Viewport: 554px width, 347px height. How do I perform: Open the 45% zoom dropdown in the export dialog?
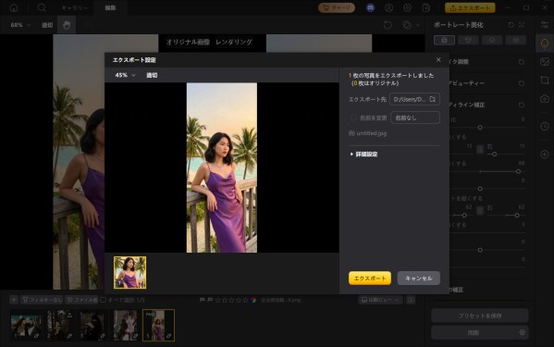125,75
